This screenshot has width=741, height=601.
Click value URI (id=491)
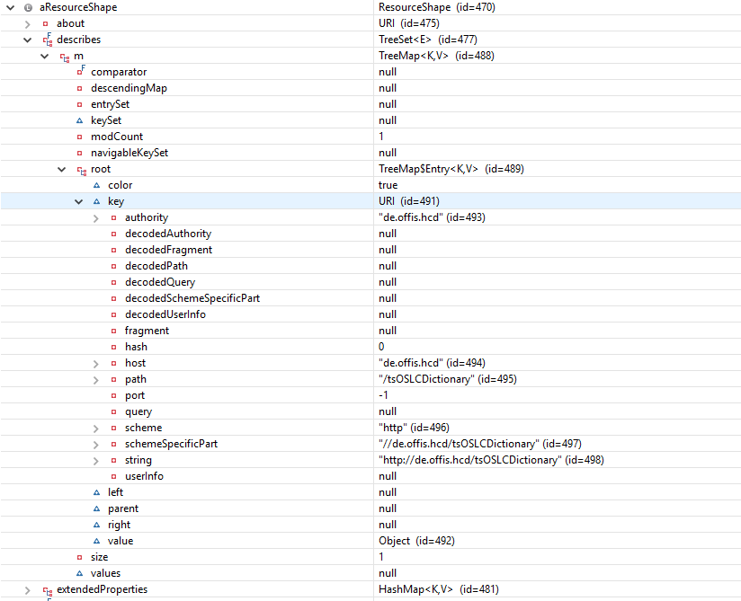click(x=409, y=201)
